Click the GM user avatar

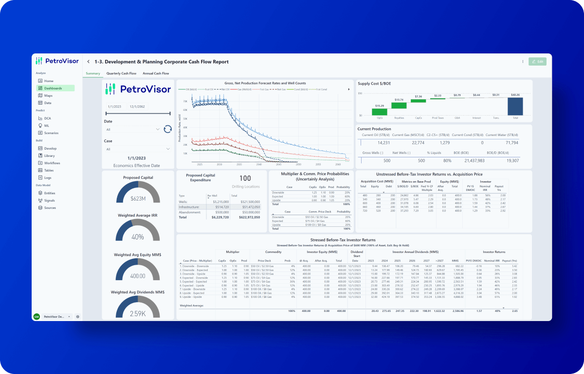coord(36,316)
